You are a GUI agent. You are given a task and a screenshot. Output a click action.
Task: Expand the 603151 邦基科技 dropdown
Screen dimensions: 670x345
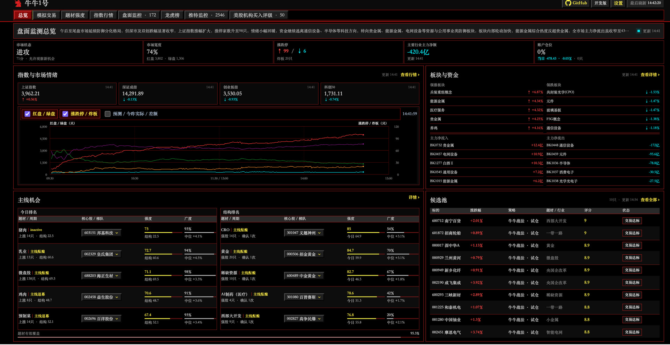tap(101, 233)
